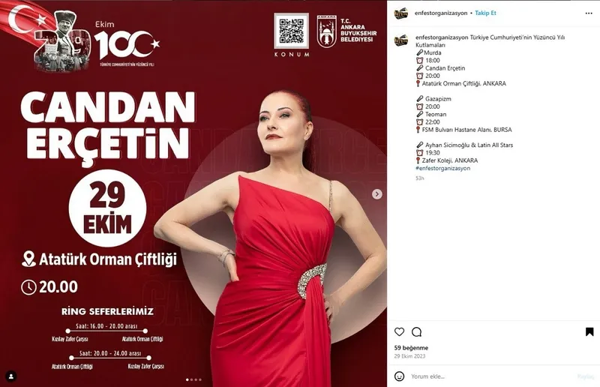The height and width of the screenshot is (387, 600).
Task: Open comments via speech bubble icon
Action: [416, 332]
